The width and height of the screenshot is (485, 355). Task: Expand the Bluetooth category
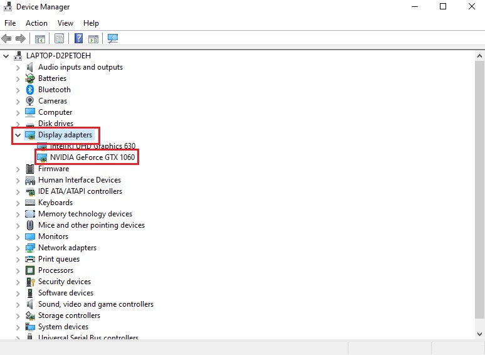(x=18, y=90)
